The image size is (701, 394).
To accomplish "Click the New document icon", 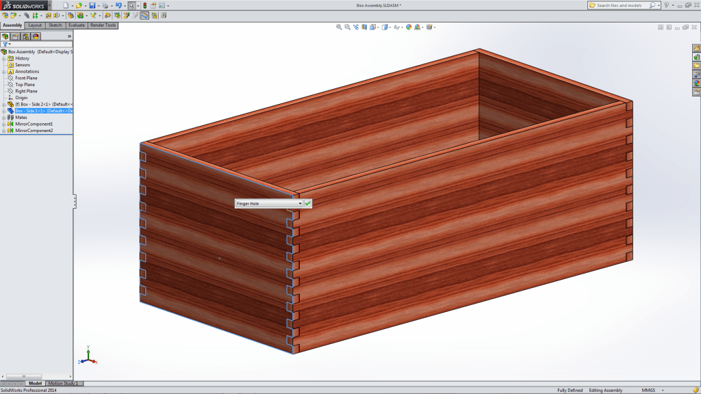I will [x=66, y=5].
